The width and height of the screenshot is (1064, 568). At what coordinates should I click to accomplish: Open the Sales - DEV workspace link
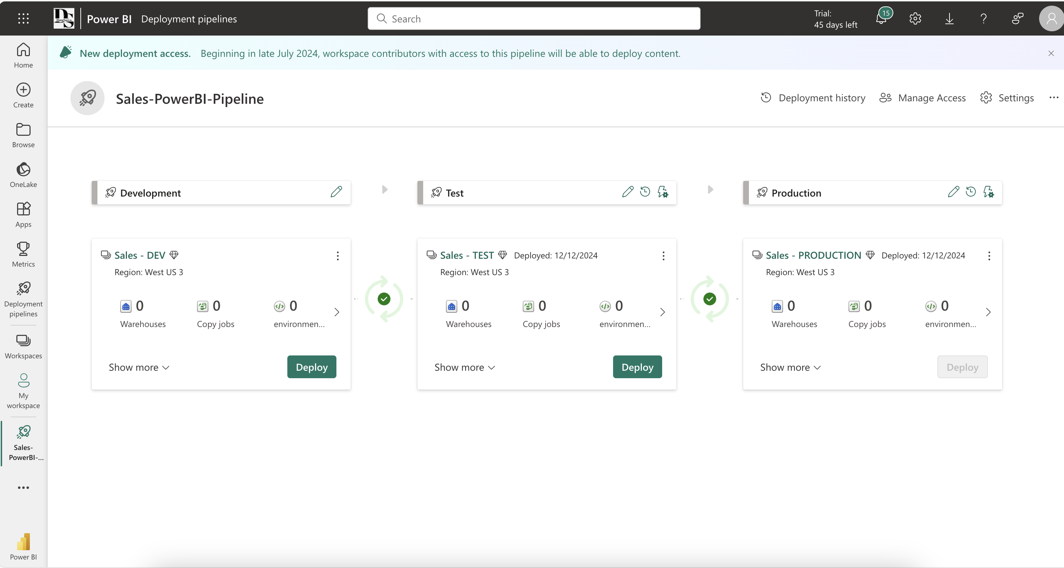coord(140,255)
